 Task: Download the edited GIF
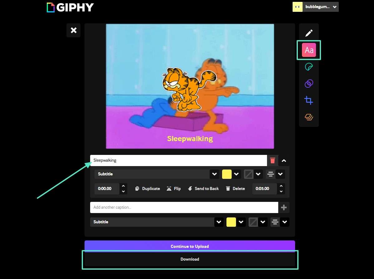click(190, 259)
